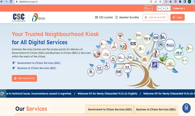
Task: Click the CSC Academy logo in the tree
Action: tap(178, 54)
